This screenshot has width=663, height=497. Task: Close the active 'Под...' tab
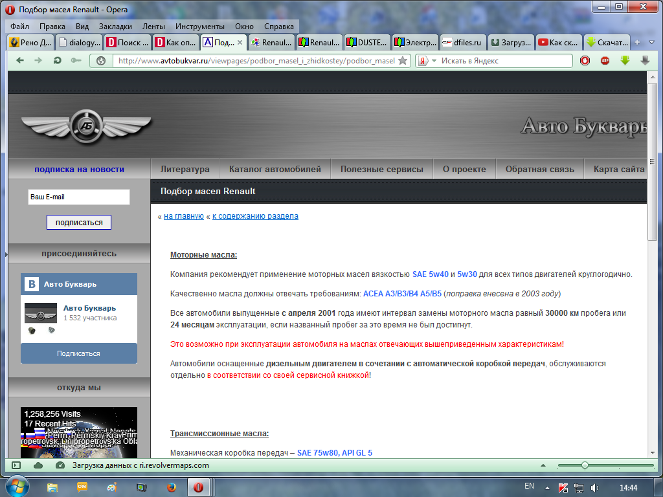tap(240, 42)
